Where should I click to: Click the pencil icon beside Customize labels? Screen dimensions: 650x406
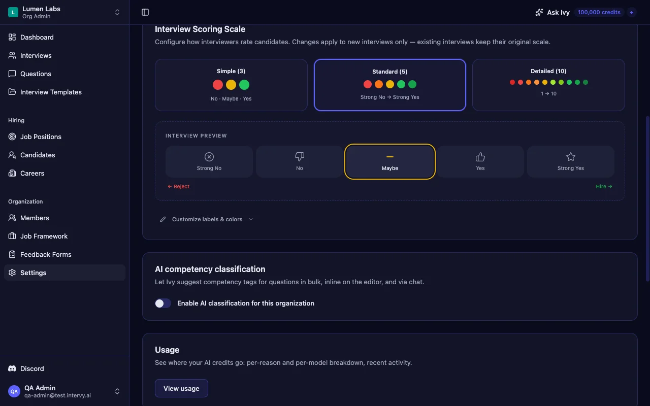[x=163, y=219]
